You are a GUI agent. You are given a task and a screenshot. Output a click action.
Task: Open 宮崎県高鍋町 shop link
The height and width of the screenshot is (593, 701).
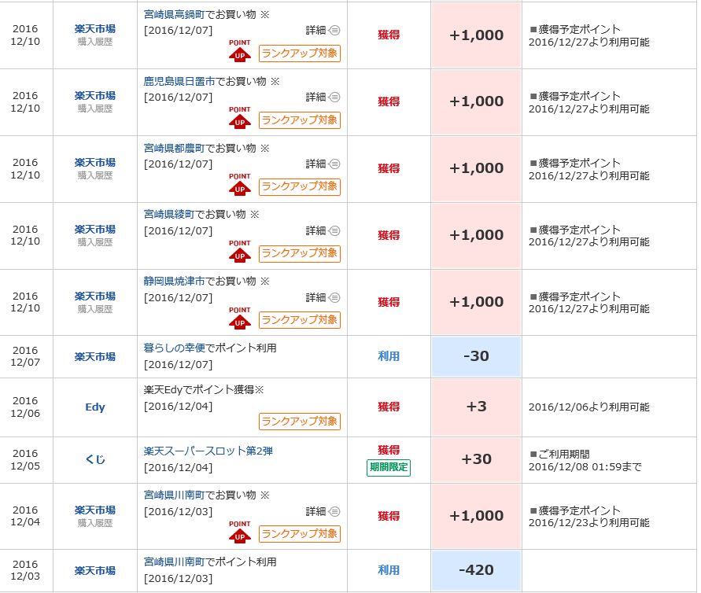click(174, 15)
